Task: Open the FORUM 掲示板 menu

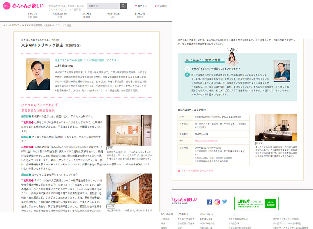Action: point(140,15)
